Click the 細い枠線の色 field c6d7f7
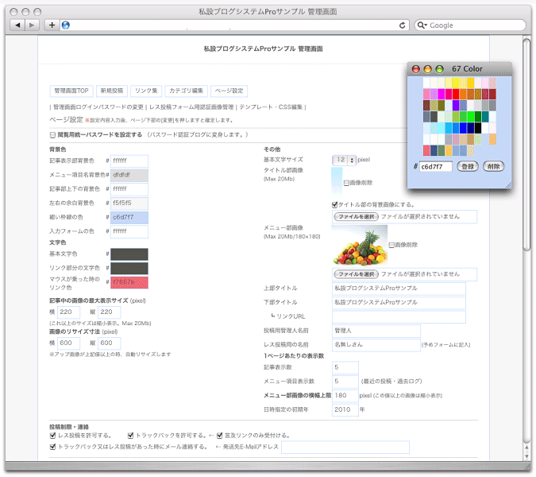Screen dimensions: 536x477 (129, 217)
